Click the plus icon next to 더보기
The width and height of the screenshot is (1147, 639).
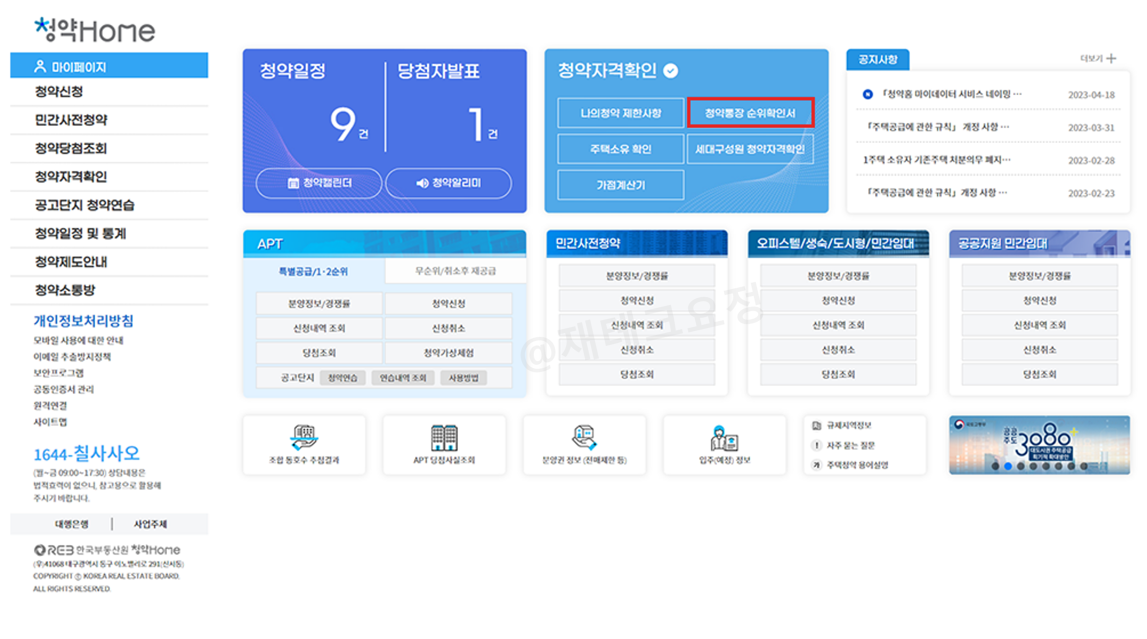tap(1111, 58)
